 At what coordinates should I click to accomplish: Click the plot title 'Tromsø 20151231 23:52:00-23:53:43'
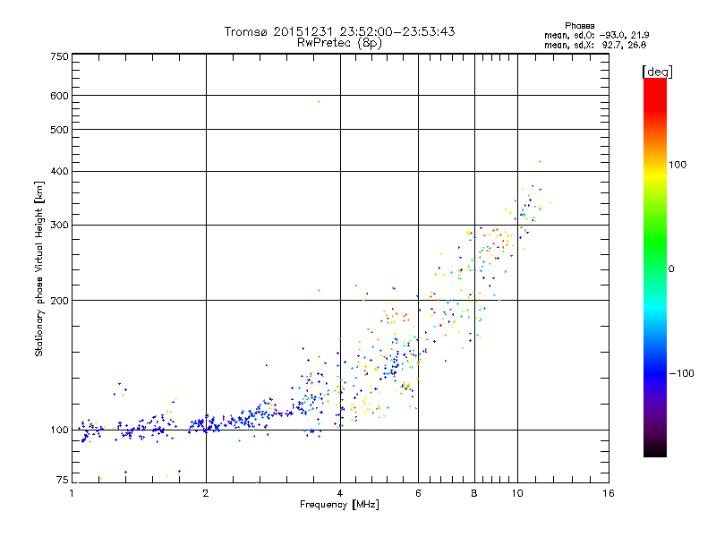339,31
